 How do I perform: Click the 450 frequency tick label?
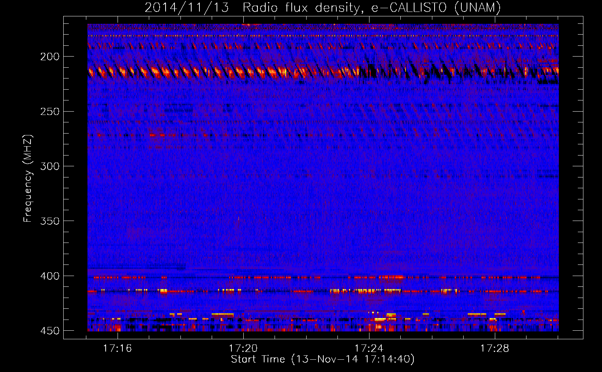49,331
